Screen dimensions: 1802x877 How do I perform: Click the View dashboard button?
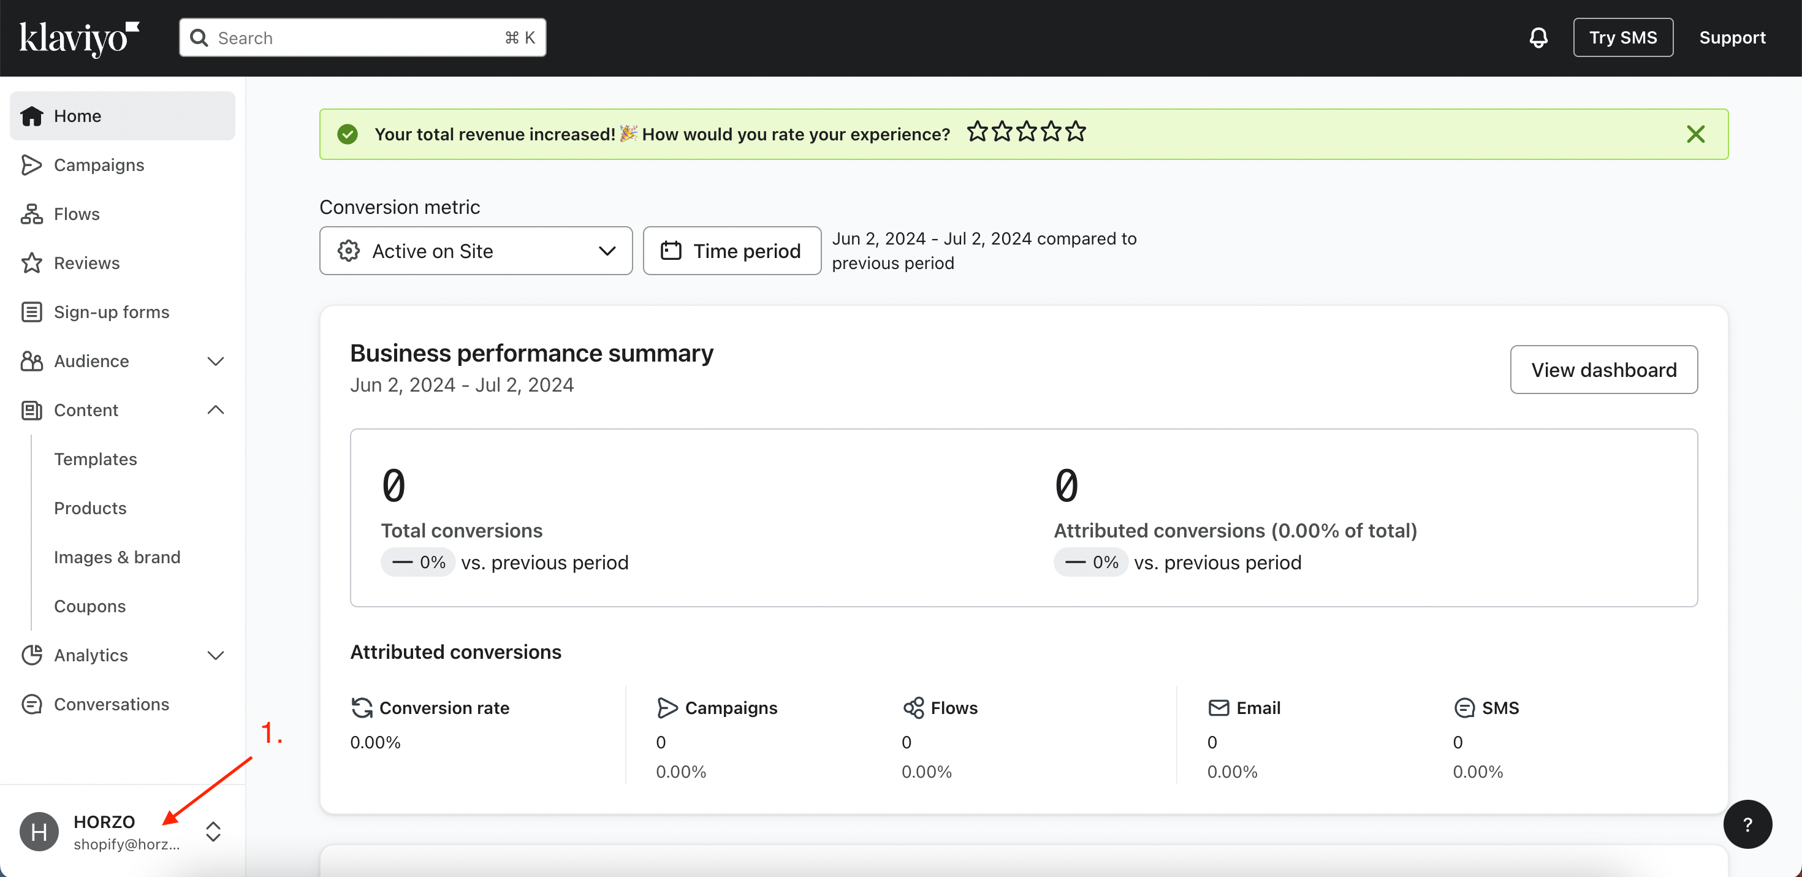tap(1603, 370)
